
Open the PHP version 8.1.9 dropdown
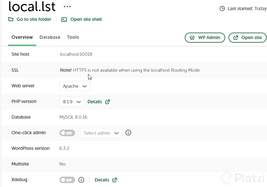[x=72, y=102]
